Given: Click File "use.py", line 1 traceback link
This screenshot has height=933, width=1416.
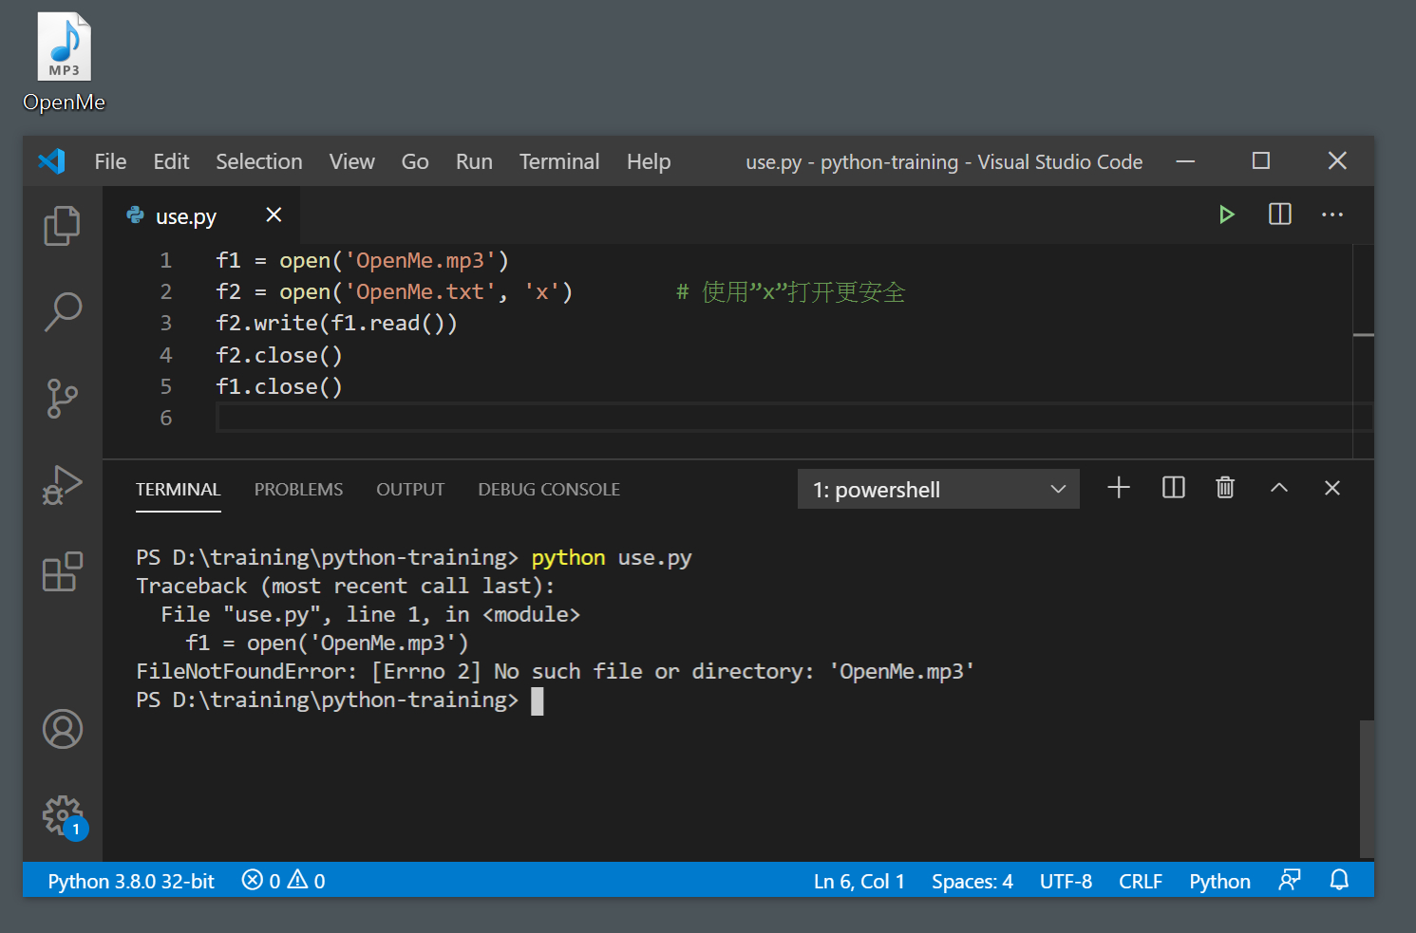Looking at the screenshot, I should (370, 614).
